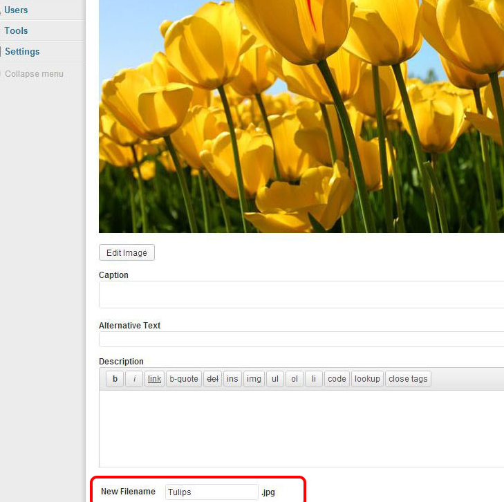Click the close tags button

pos(408,379)
